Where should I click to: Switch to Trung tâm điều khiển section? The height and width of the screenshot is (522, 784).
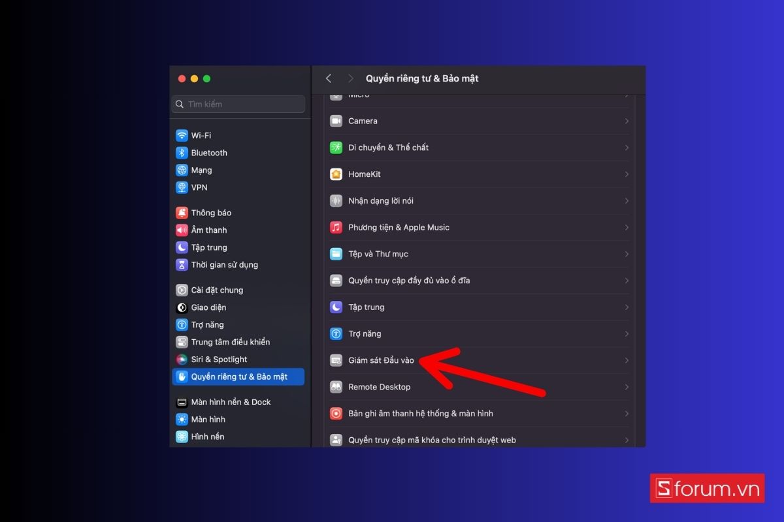tap(230, 342)
